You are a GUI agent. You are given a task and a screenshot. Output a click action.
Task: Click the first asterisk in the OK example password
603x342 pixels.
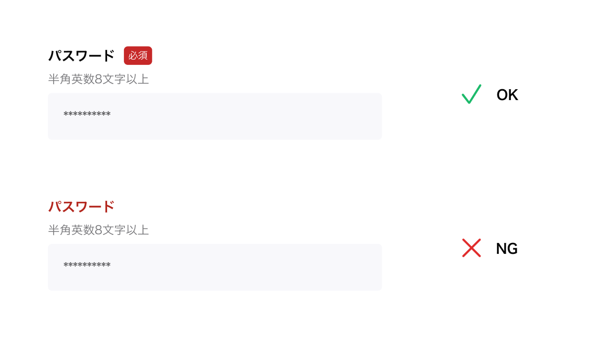(66, 114)
